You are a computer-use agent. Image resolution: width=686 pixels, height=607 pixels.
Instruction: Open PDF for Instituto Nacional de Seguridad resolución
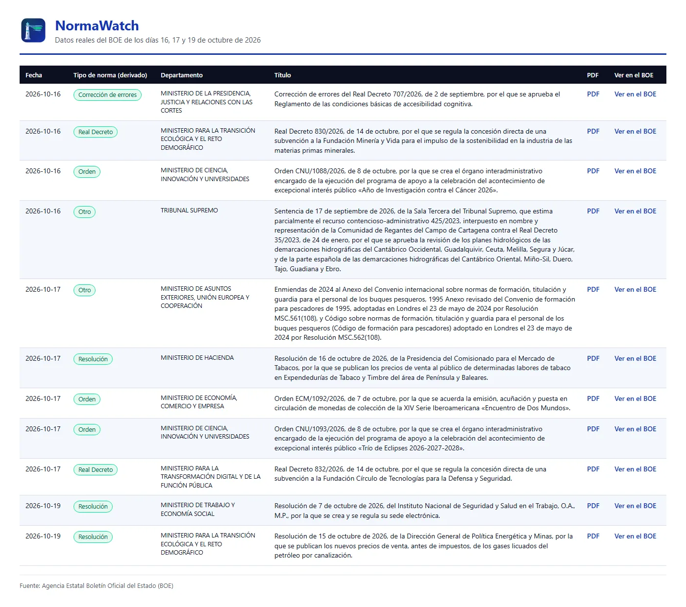[x=593, y=506]
